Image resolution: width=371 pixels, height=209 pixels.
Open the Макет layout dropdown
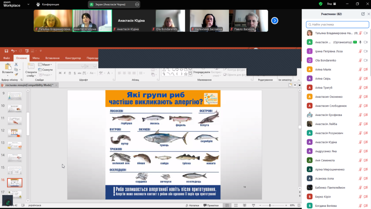click(45, 64)
